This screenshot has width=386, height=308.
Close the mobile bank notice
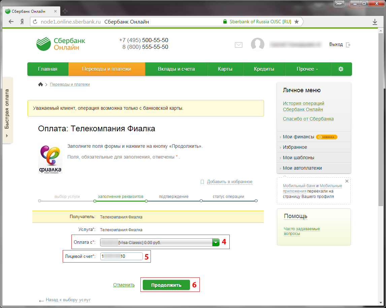point(347,181)
